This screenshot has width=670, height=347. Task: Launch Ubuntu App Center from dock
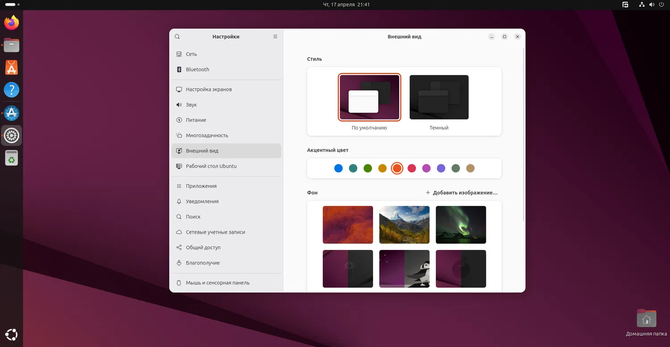[x=12, y=68]
